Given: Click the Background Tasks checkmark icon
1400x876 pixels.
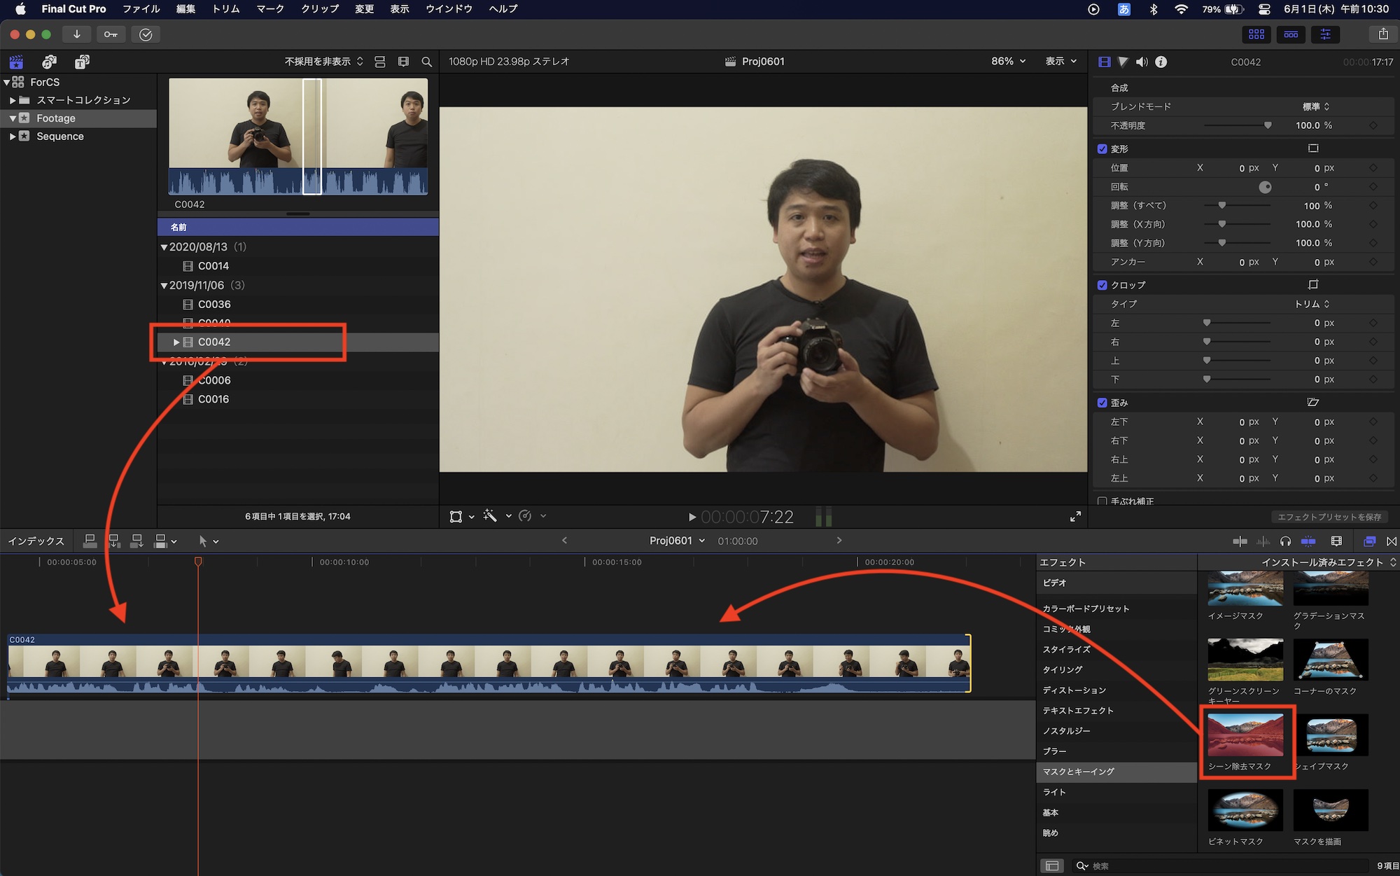Looking at the screenshot, I should tap(146, 34).
